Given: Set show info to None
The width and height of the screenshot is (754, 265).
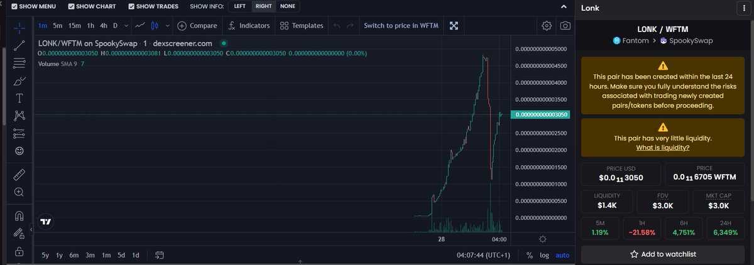Looking at the screenshot, I should click(288, 6).
